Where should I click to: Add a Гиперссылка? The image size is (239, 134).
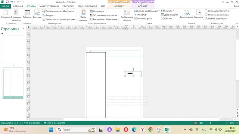(x=186, y=14)
